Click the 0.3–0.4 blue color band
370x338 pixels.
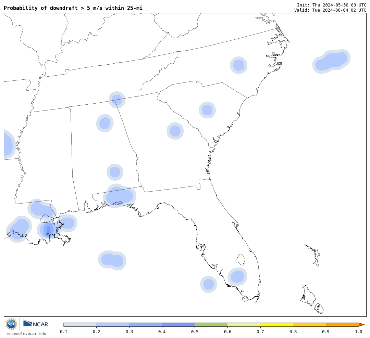coord(146,325)
